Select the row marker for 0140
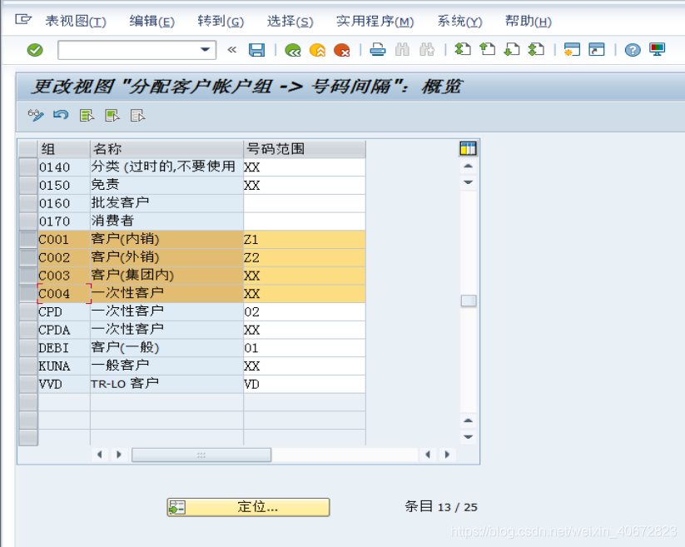 point(28,167)
